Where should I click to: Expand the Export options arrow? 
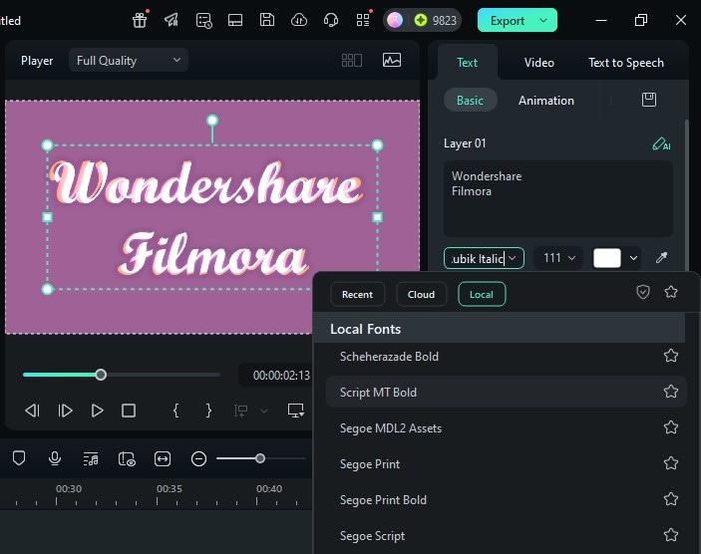(x=543, y=20)
